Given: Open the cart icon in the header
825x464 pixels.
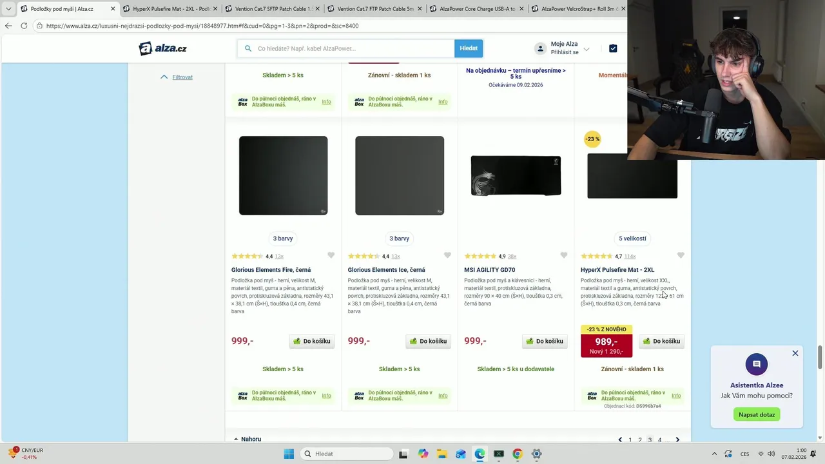Looking at the screenshot, I should (613, 48).
